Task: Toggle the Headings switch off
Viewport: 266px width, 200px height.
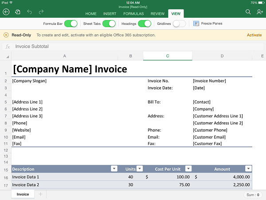Action: pyautogui.click(x=145, y=24)
